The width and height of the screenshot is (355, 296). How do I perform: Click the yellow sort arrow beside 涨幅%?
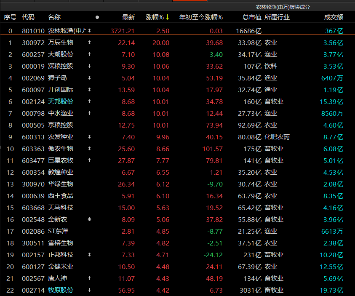[x=168, y=17]
